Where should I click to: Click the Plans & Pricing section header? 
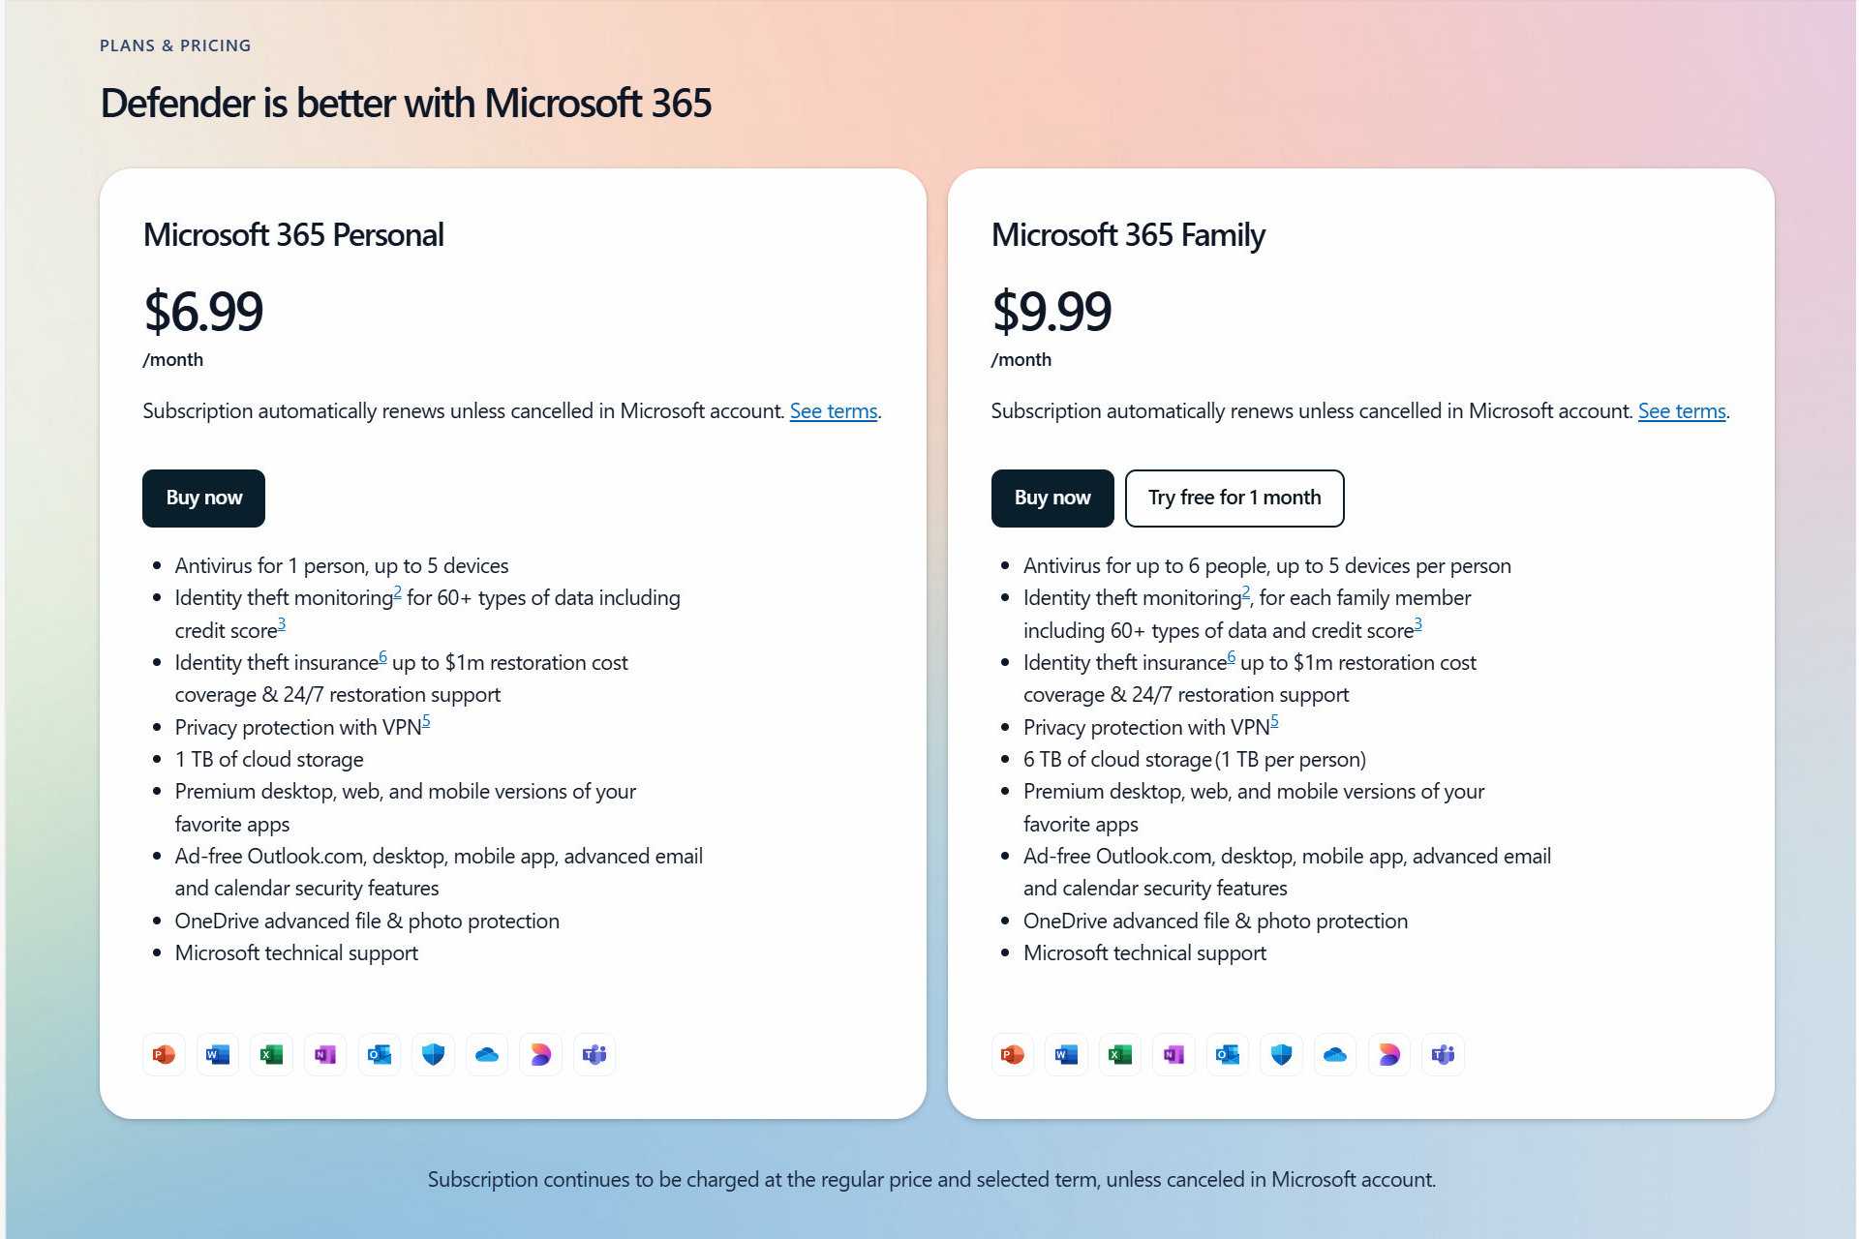177,45
